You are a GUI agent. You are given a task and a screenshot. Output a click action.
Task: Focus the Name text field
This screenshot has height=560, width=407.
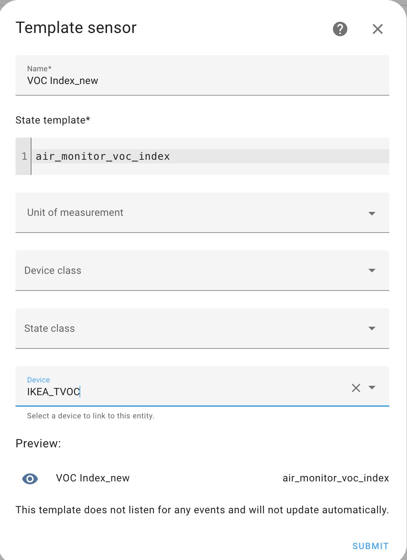click(202, 80)
